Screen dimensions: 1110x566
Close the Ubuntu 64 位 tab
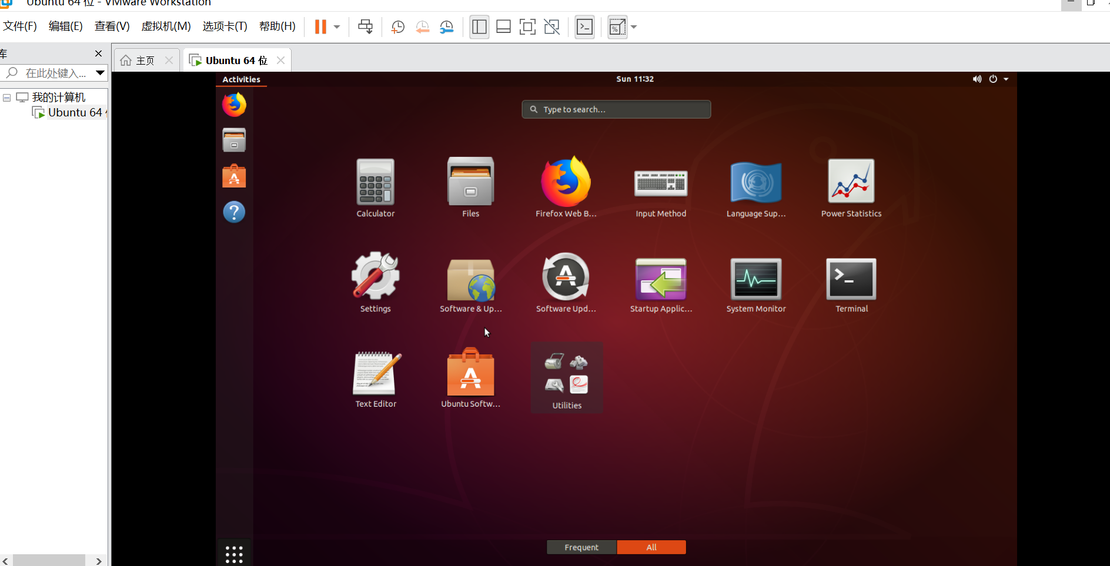(x=280, y=61)
